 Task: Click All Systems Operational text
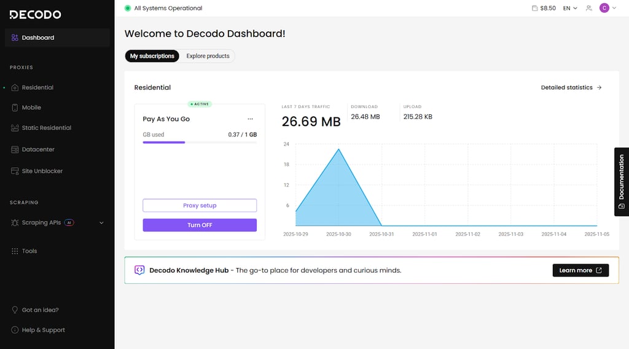168,8
